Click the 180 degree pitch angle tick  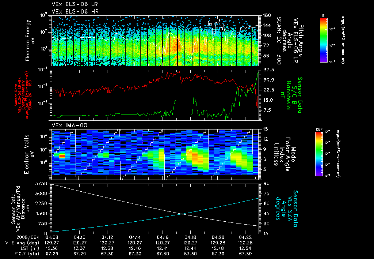point(267,15)
